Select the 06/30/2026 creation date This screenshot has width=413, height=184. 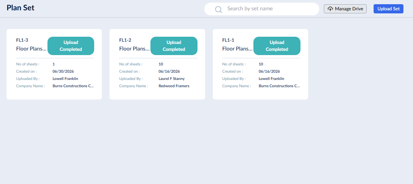click(x=63, y=71)
